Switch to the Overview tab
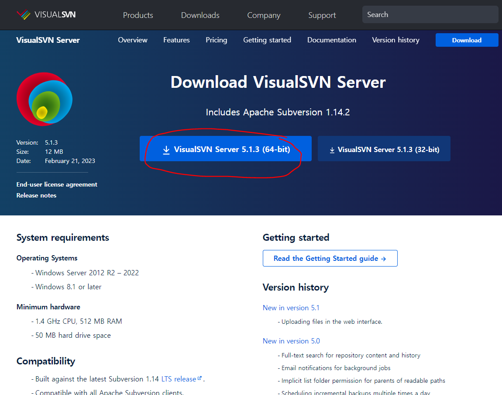Screen dimensions: 502x395 coord(133,40)
